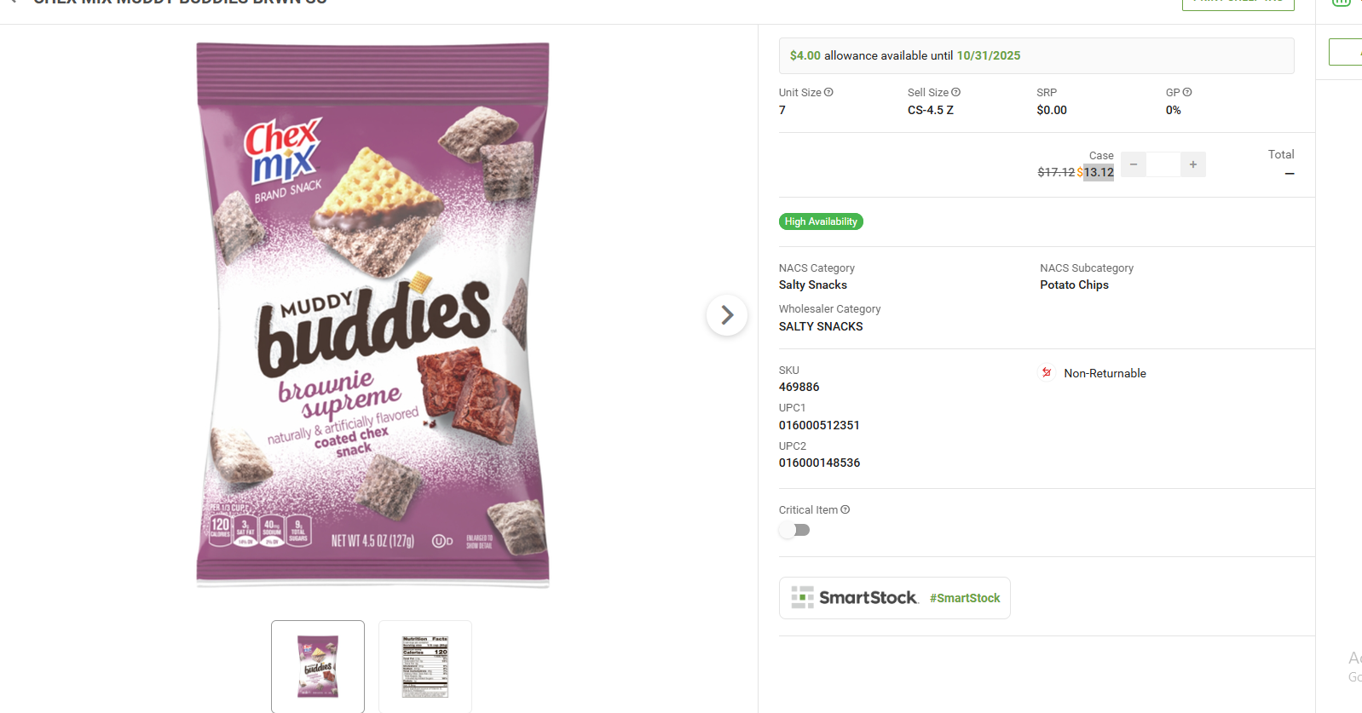
Task: Select the Nutrition Facts thumbnail
Action: coord(425,666)
